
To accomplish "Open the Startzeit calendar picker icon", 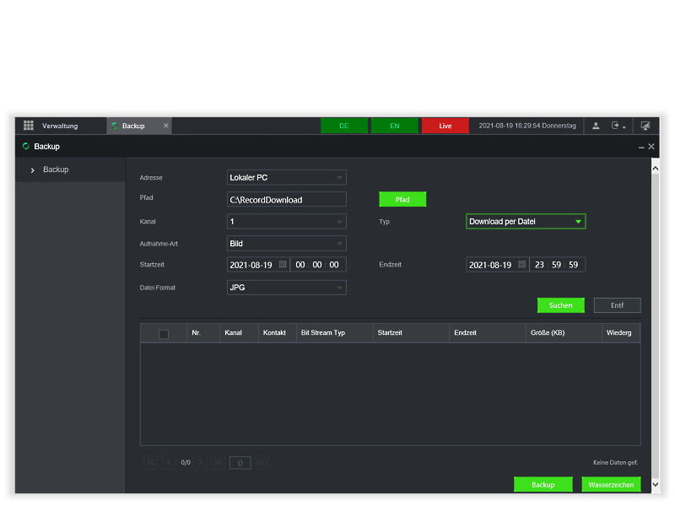I will [283, 265].
